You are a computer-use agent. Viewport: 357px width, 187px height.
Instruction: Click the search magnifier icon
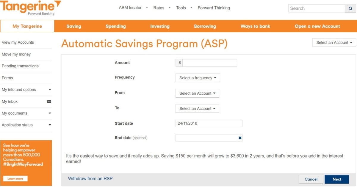coord(350,8)
